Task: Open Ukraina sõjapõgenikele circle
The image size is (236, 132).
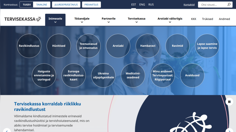Action: tap(103, 75)
